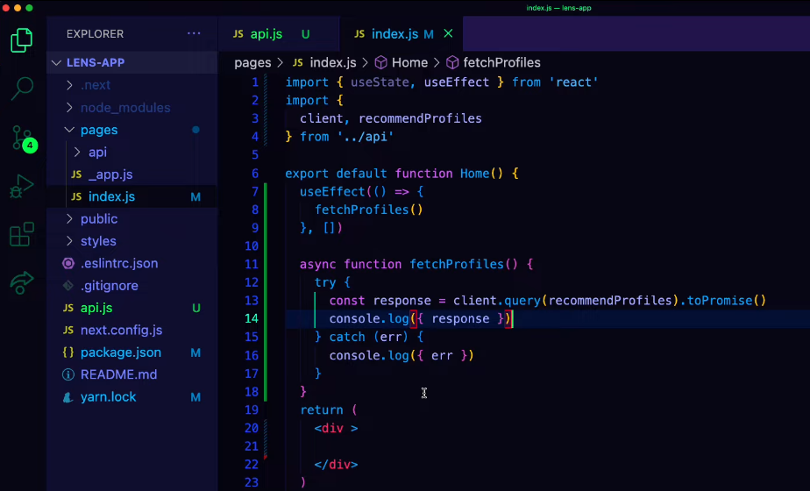
Task: Open the Search view icon
Action: (x=22, y=88)
